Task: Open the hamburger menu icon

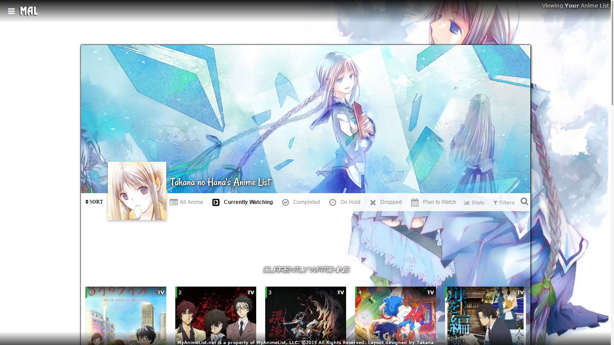Action: click(x=11, y=11)
